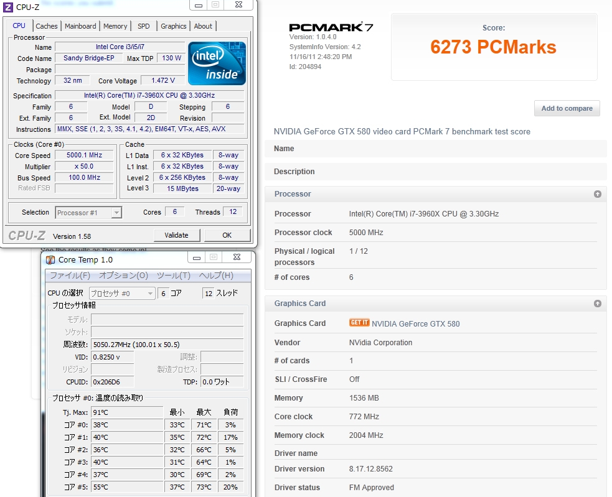Open the ファイル(F) menu in Core Temp
This screenshot has width=612, height=497.
70,276
